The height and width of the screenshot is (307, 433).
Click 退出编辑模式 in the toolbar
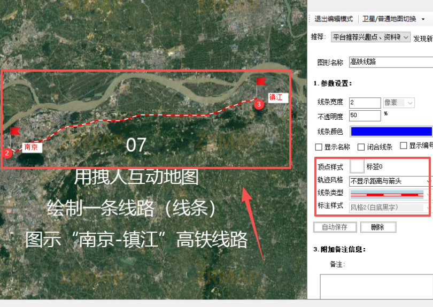[x=333, y=19]
